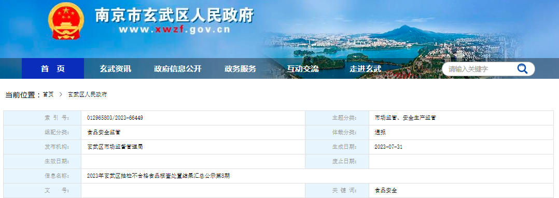Click the 玄武区市场监督管理局 publisher value
Viewport: 559px width, 198px height.
(115, 147)
